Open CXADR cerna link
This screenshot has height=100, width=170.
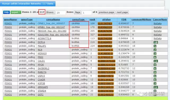click(42, 80)
